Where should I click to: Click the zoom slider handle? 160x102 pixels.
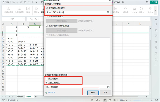point(141,100)
